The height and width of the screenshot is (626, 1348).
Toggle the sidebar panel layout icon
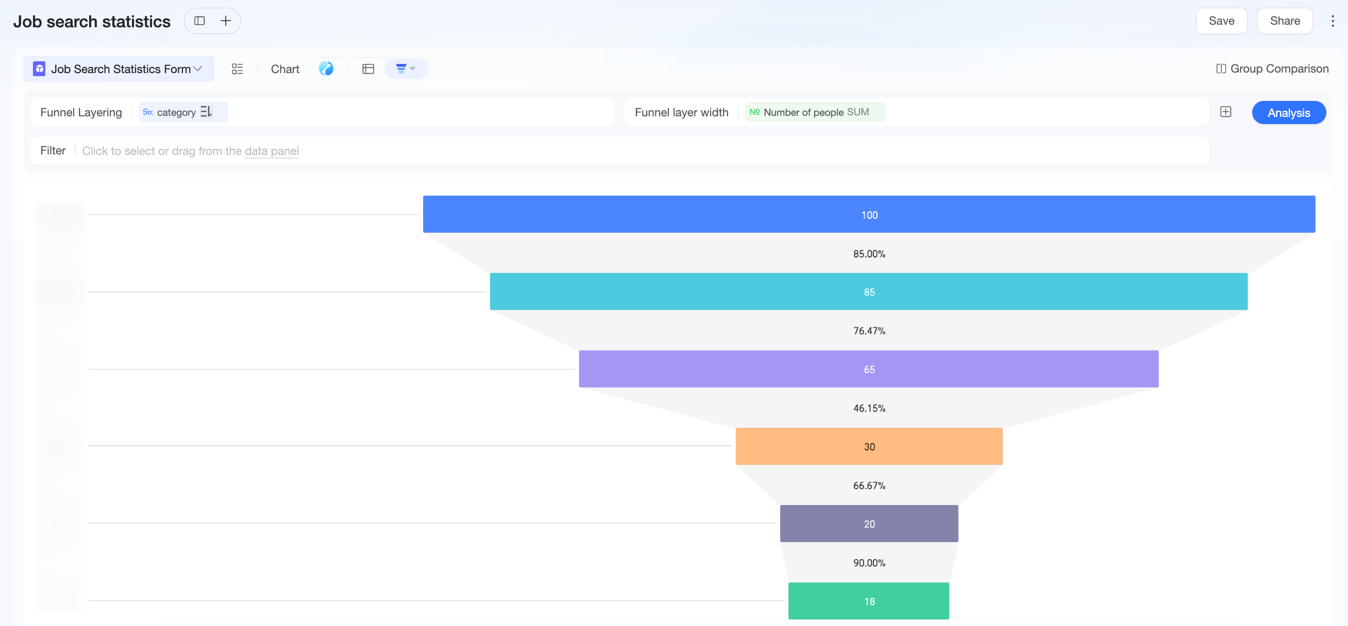199,21
